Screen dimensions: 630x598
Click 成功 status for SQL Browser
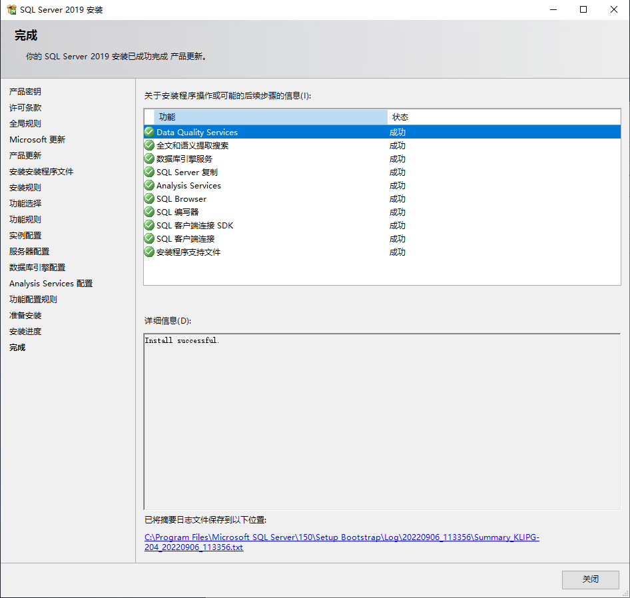click(x=398, y=198)
